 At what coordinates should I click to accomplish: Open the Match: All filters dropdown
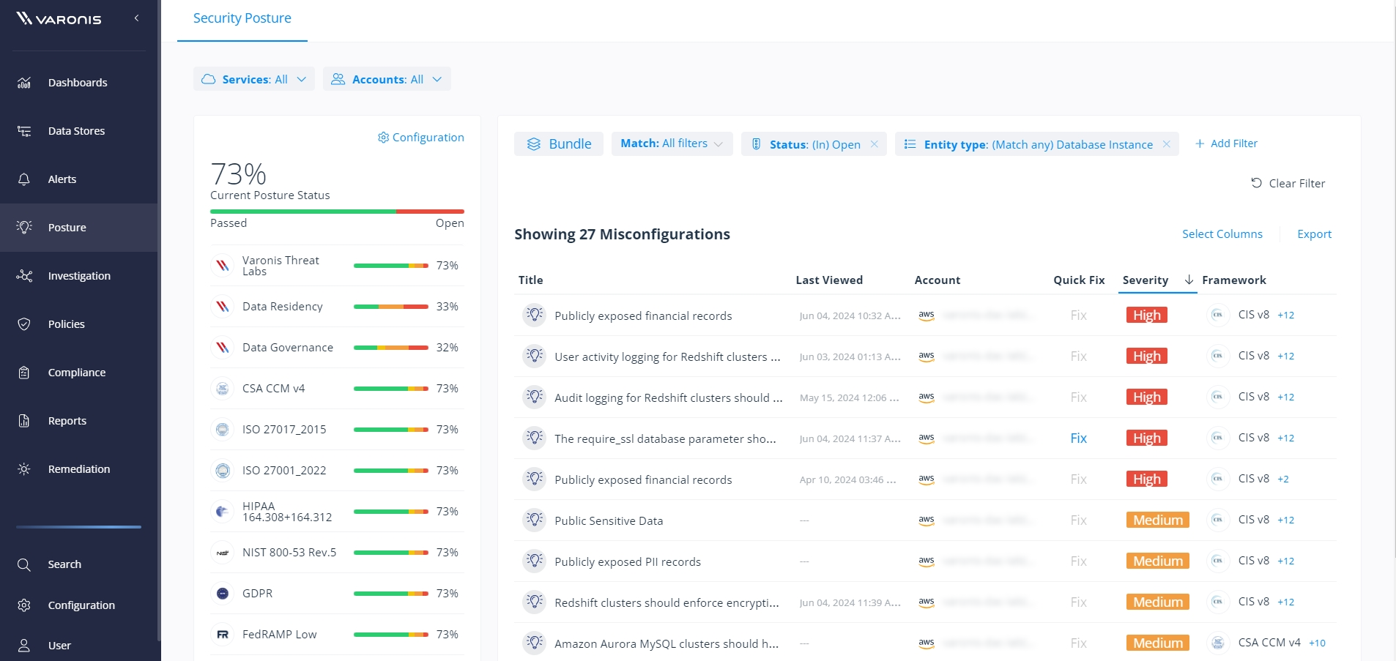pos(672,144)
